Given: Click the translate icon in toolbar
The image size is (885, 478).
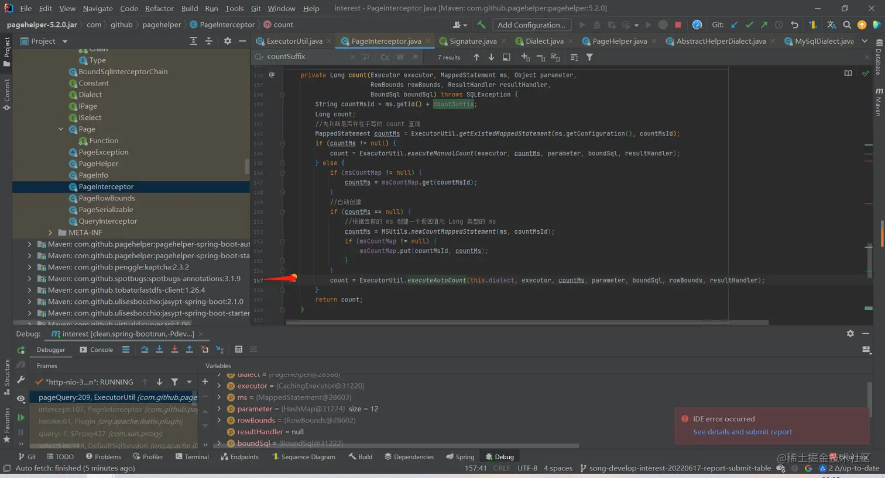Looking at the screenshot, I should click(x=831, y=25).
